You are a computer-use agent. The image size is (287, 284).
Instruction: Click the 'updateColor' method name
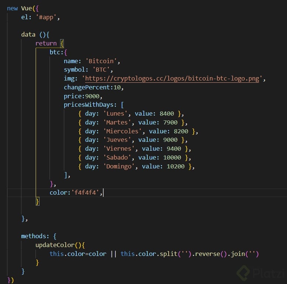click(x=55, y=245)
